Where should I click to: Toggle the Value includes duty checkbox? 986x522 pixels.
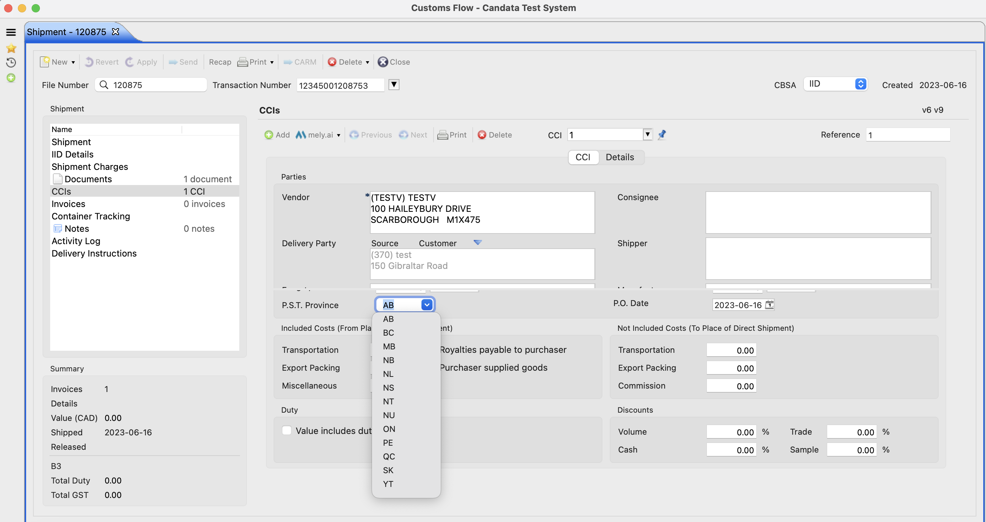287,431
